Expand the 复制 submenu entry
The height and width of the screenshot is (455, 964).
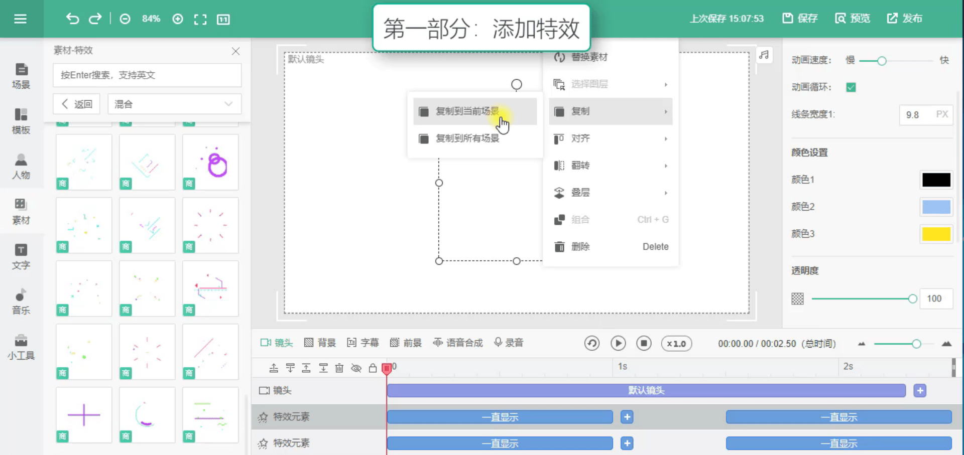click(611, 111)
